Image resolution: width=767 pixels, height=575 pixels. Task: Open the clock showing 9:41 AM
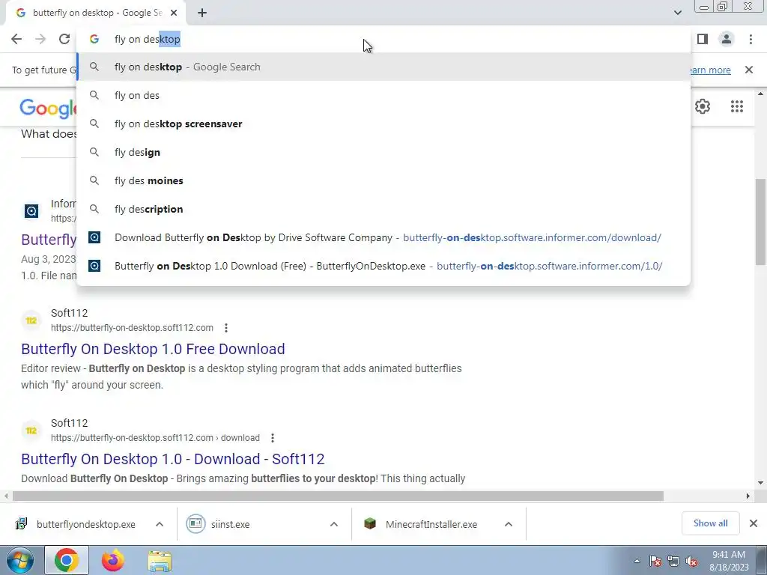coord(729,561)
